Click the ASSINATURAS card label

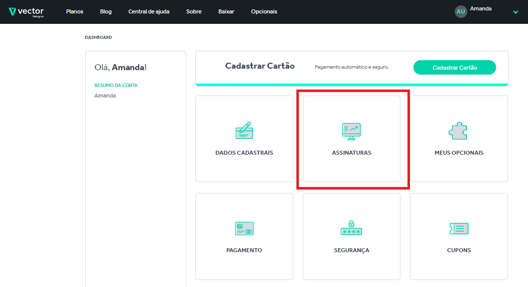click(x=351, y=153)
